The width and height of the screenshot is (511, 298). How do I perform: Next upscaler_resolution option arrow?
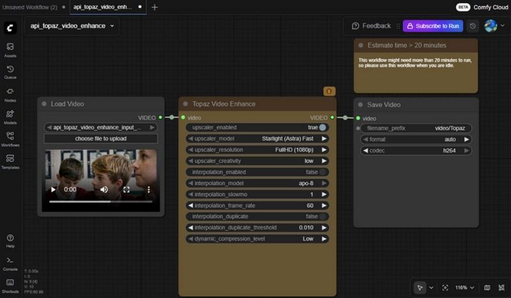tap(324, 150)
